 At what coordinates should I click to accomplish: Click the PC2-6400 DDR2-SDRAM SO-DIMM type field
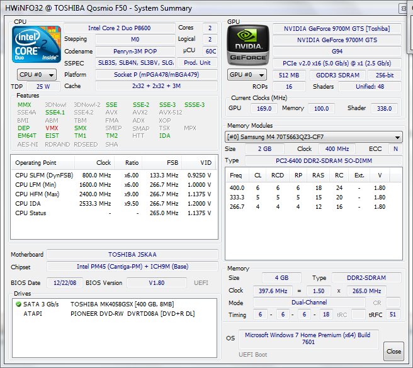[324, 161]
